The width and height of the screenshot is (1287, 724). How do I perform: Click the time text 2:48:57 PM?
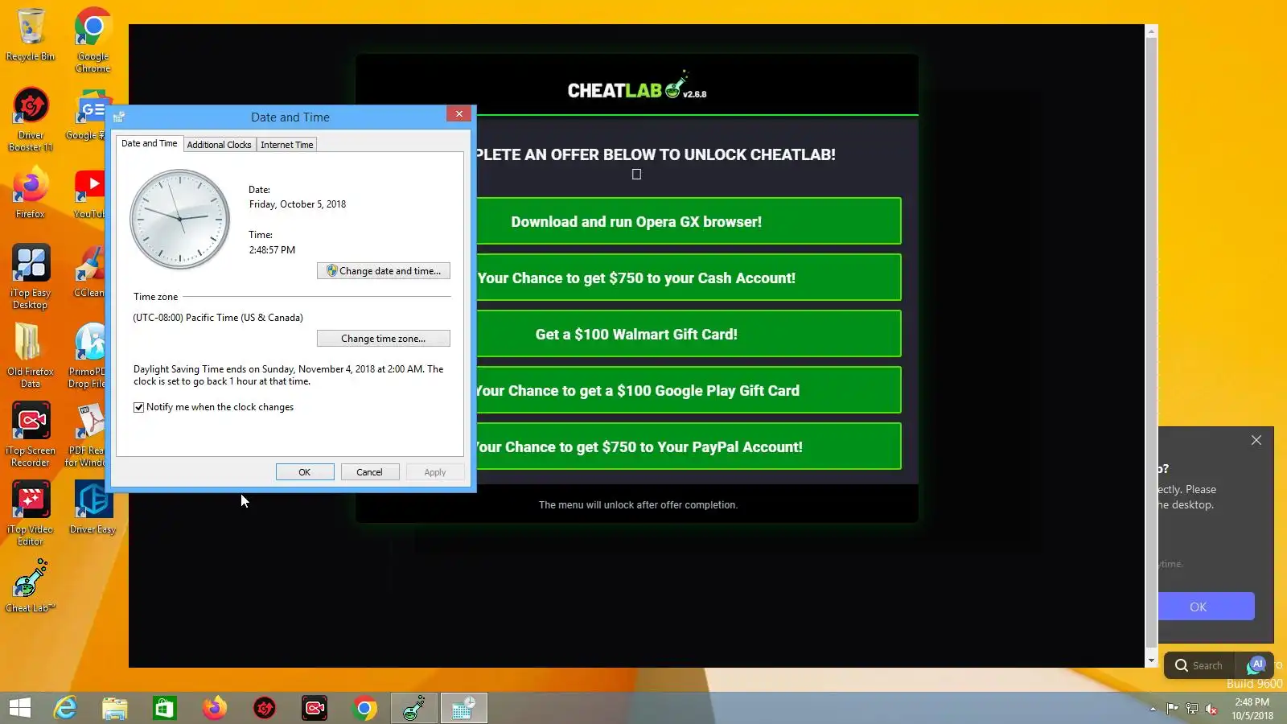coord(272,250)
